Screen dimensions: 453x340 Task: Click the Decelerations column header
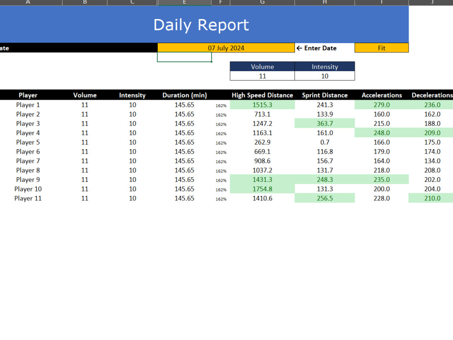point(432,95)
